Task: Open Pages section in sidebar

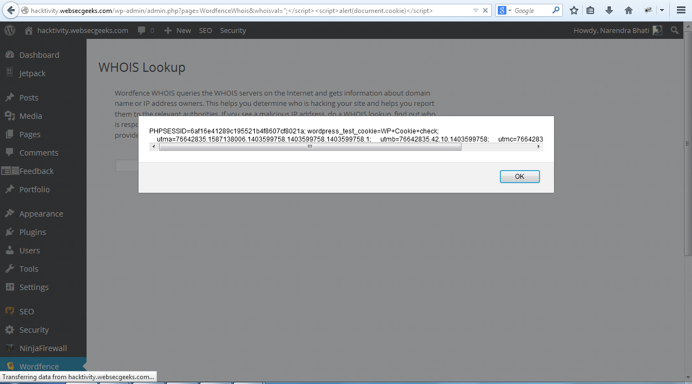Action: tap(30, 134)
